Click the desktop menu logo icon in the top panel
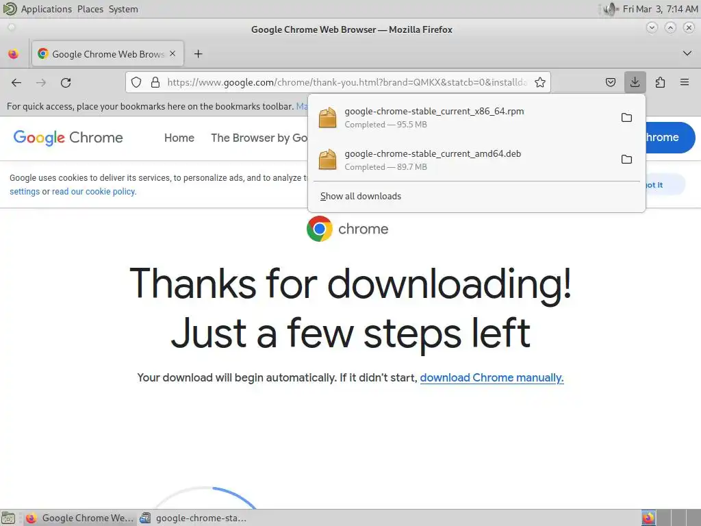 coord(10,8)
